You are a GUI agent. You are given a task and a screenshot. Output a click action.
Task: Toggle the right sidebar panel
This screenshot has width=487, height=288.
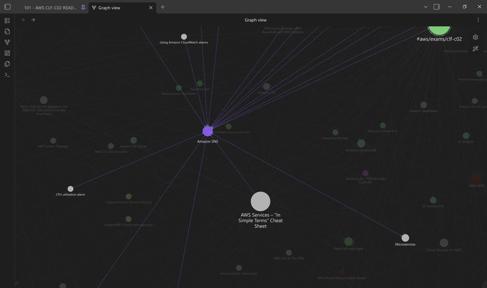click(437, 7)
